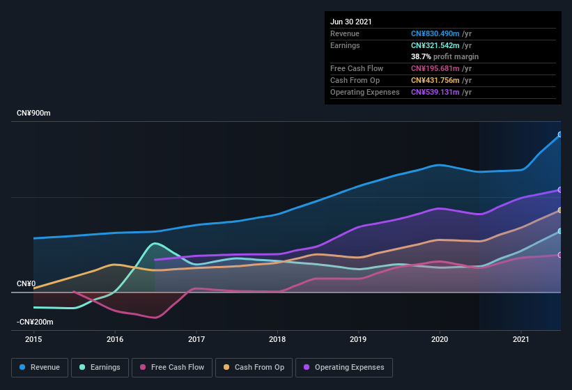The image size is (572, 390).
Task: Click the purple Operating Expenses legend dot
Action: (306, 367)
